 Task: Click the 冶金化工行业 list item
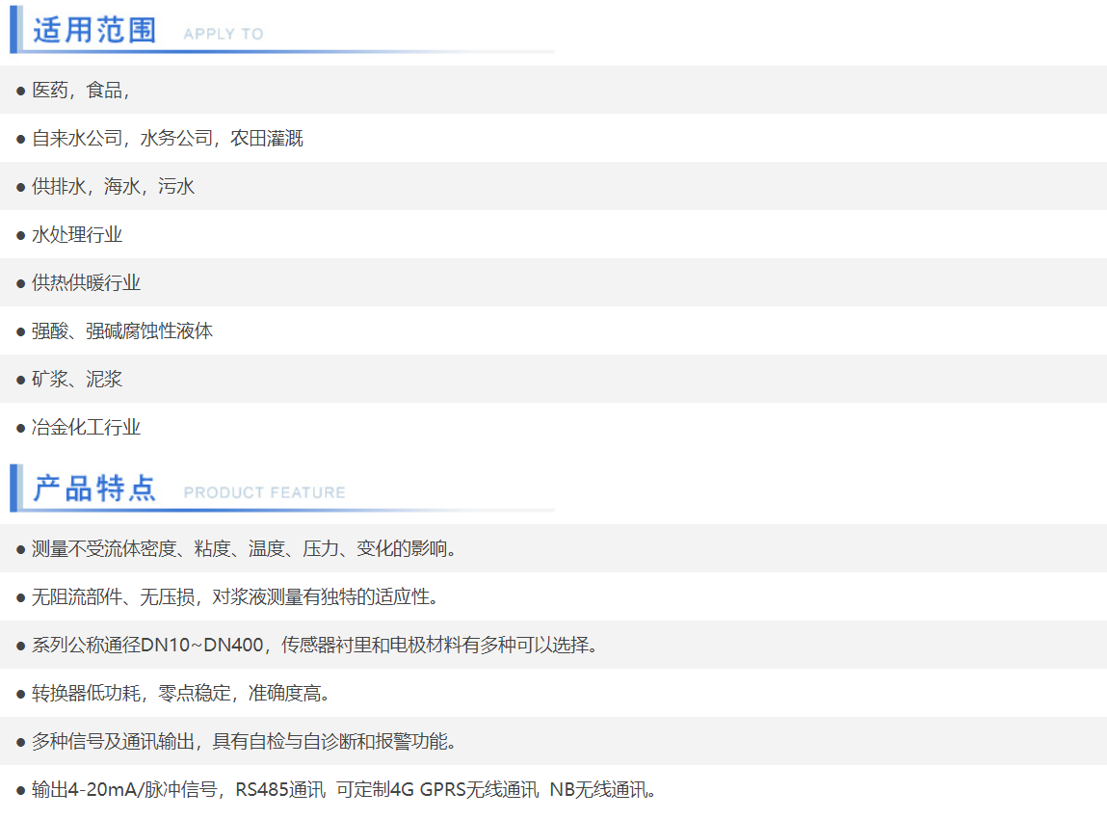click(86, 428)
